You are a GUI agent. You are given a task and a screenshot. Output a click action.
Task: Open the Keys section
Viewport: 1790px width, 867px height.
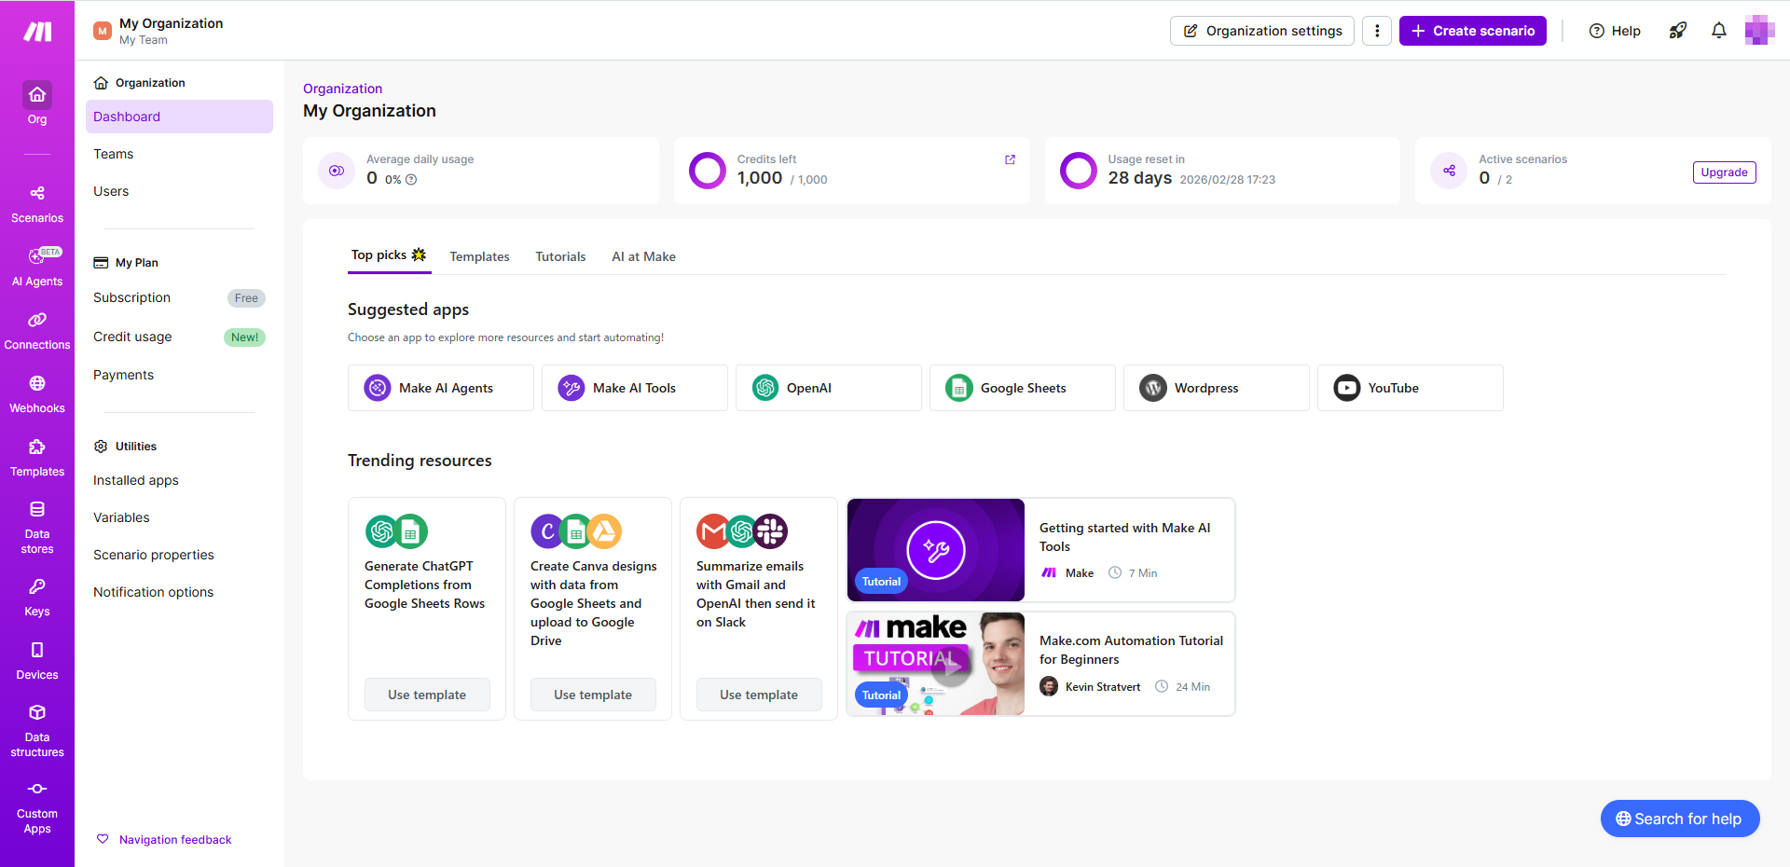(37, 597)
